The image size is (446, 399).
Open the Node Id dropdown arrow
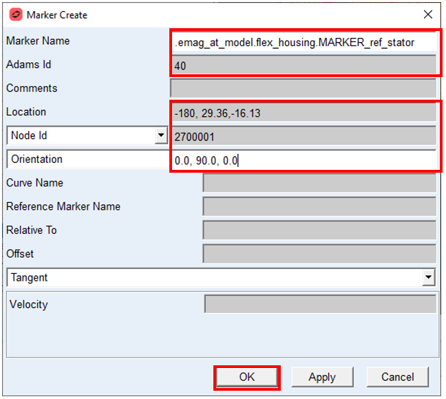click(161, 136)
